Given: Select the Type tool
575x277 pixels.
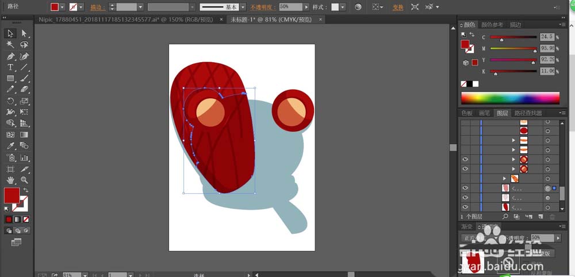Looking at the screenshot, I should (x=10, y=67).
